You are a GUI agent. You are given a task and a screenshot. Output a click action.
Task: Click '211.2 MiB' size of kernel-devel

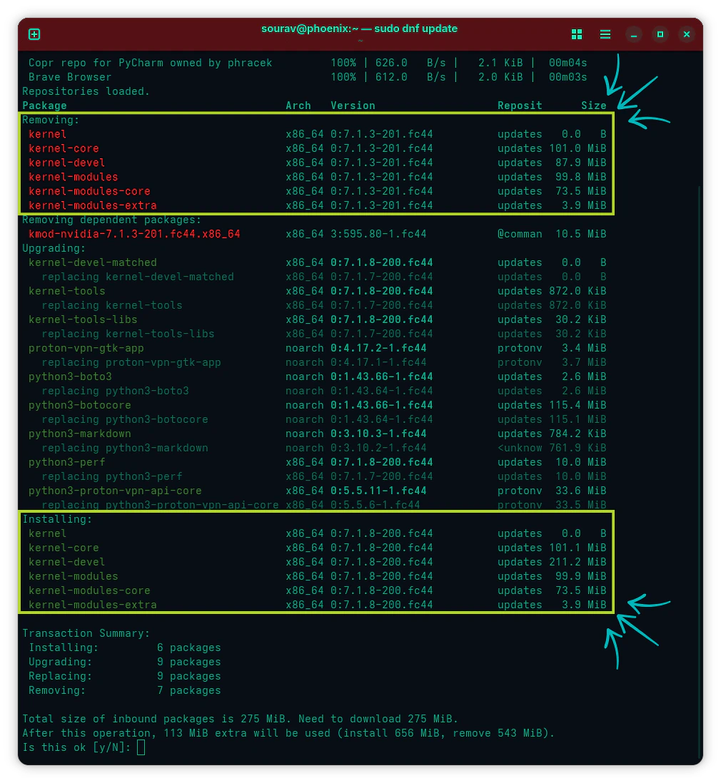point(578,562)
